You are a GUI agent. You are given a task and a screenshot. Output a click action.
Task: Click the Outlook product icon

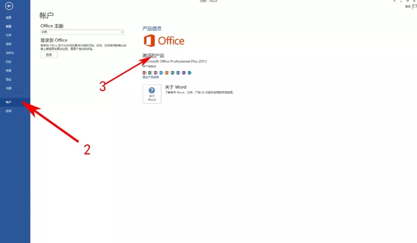[161, 73]
